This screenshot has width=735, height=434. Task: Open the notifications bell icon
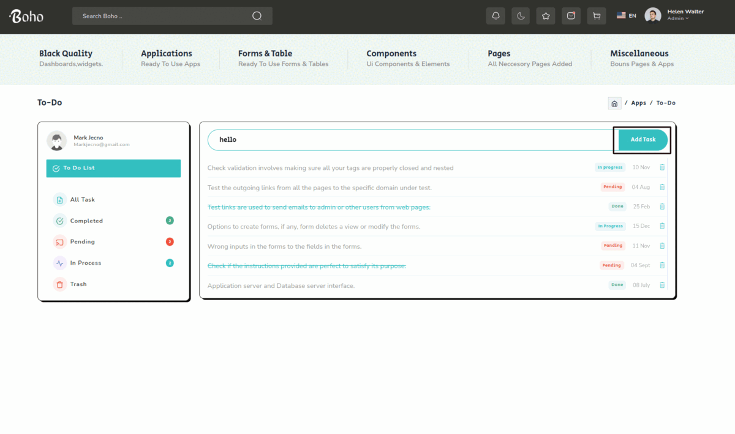click(496, 16)
